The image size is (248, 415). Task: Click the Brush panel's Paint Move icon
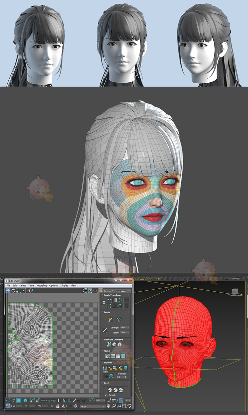tap(110, 320)
